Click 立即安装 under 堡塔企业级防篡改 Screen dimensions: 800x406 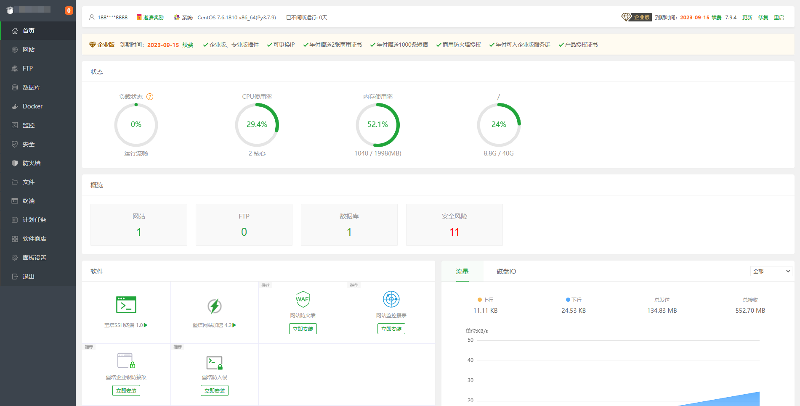coord(126,390)
